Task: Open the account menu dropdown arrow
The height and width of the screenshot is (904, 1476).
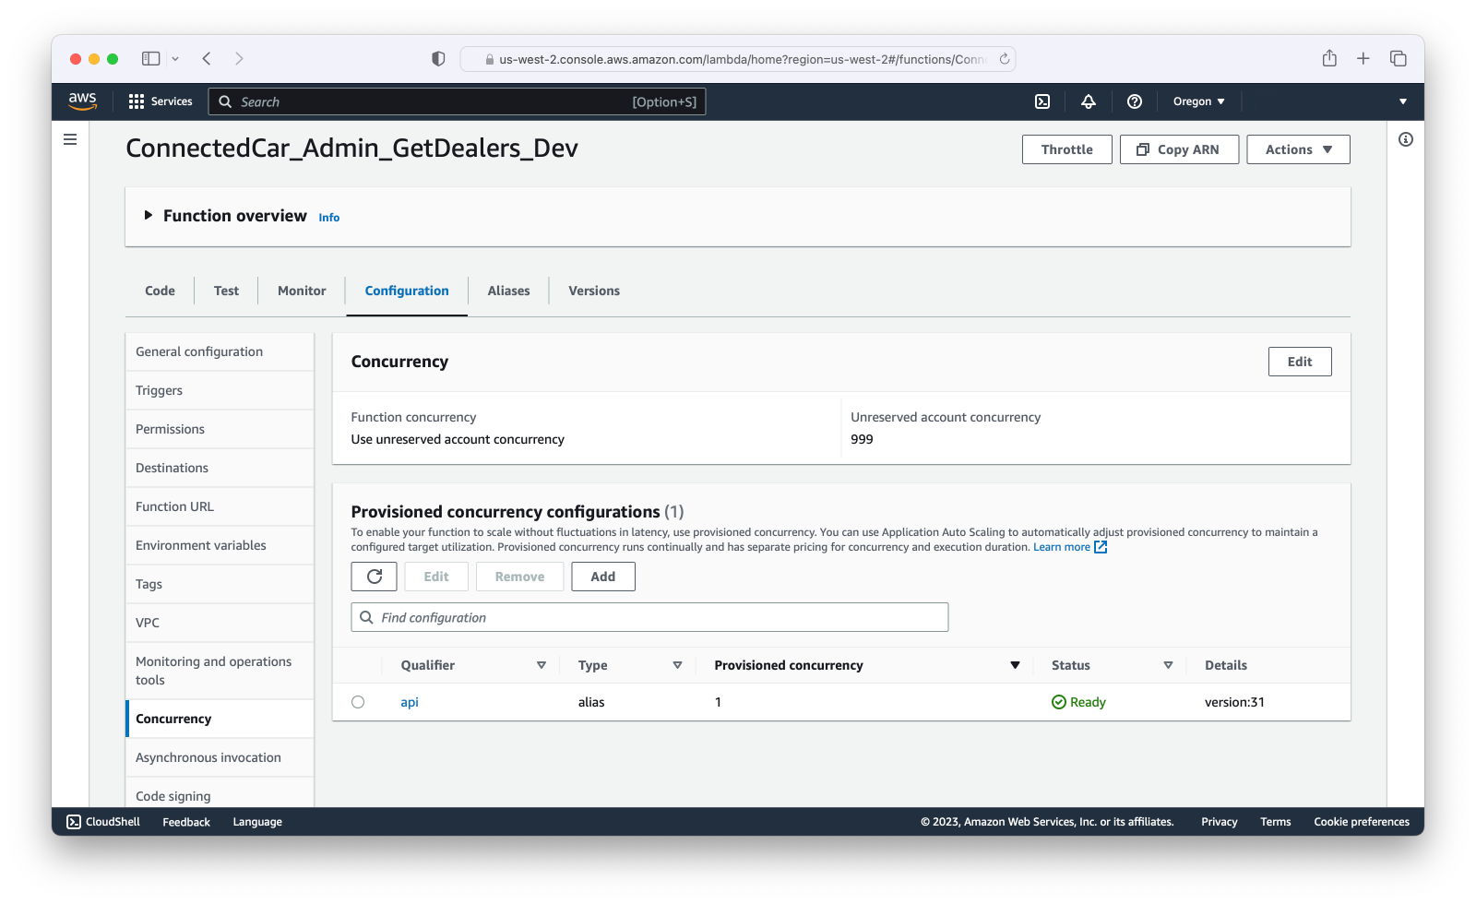Action: point(1403,101)
